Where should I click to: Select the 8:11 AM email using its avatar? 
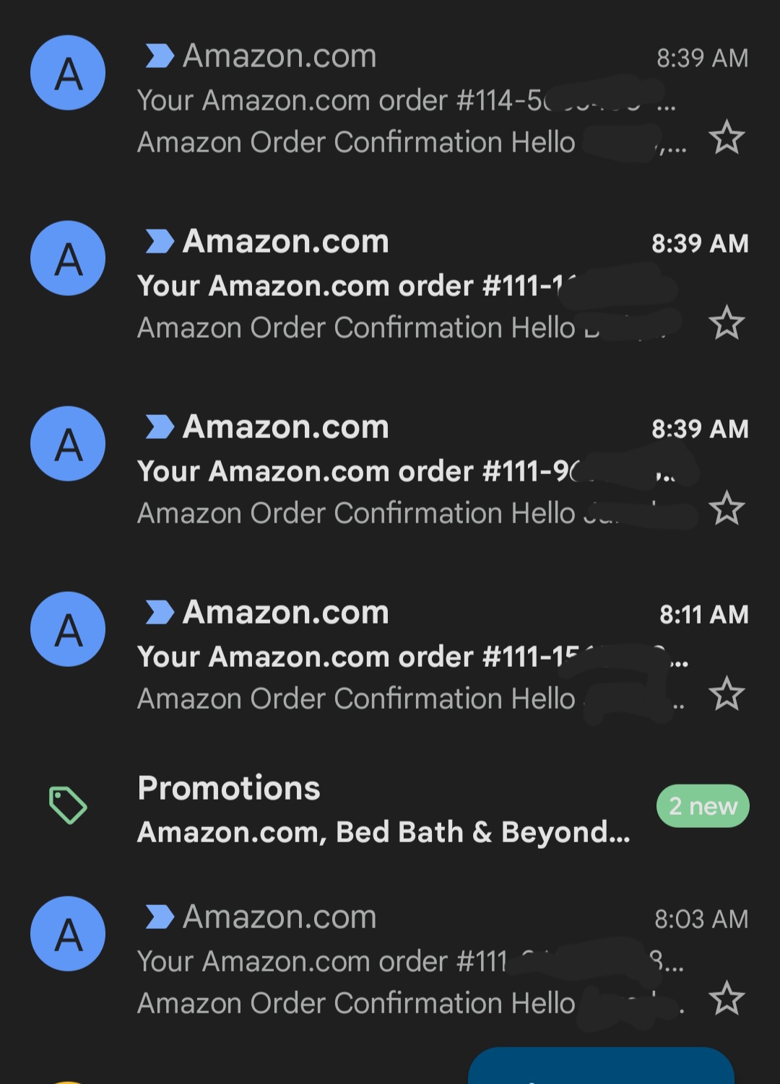pos(68,629)
